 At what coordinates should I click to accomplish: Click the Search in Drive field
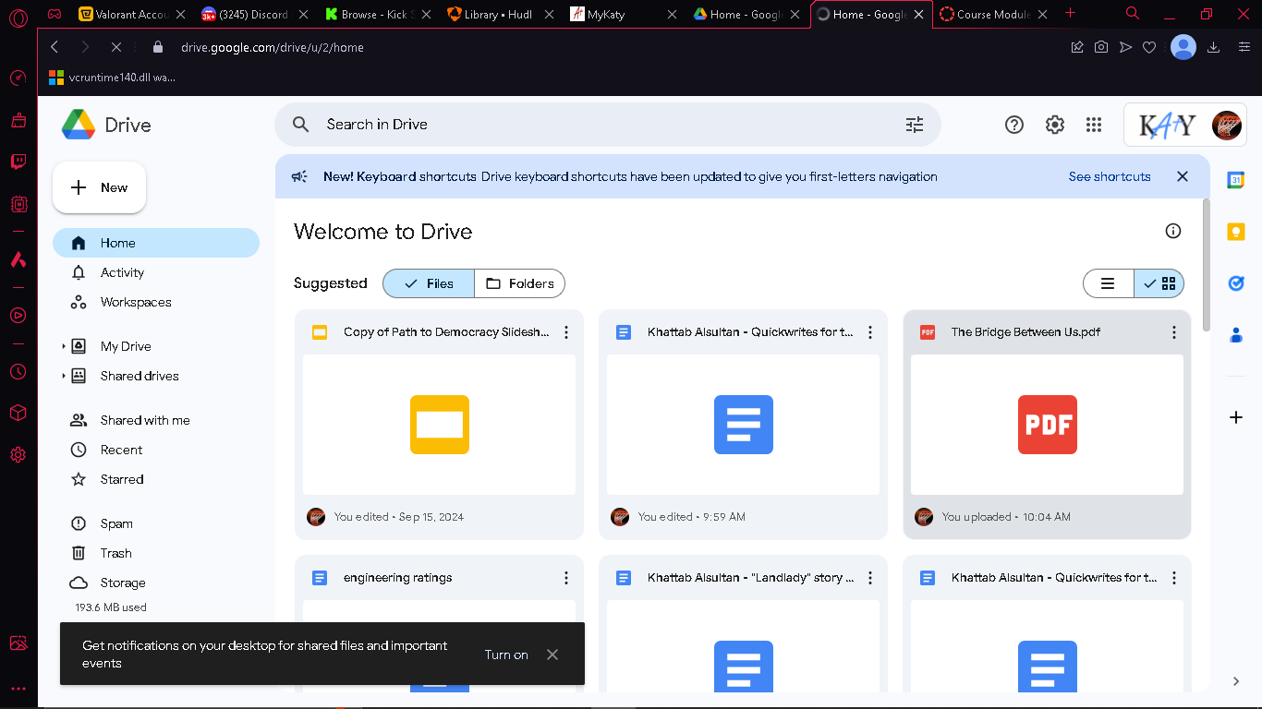608,125
